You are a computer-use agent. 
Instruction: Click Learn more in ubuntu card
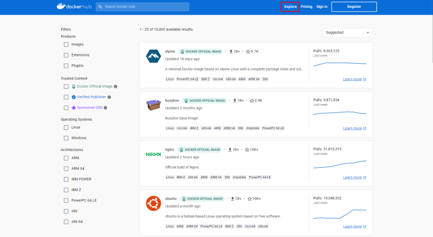(352, 226)
